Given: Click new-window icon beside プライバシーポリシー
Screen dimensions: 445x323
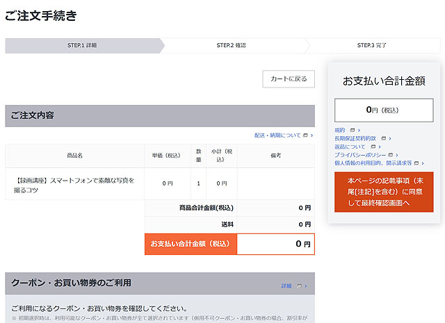Looking at the screenshot, I should click(389, 155).
